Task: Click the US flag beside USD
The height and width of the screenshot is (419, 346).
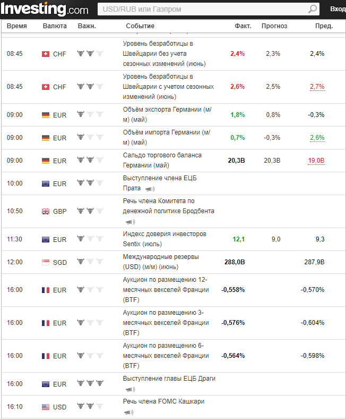Action: tap(46, 407)
